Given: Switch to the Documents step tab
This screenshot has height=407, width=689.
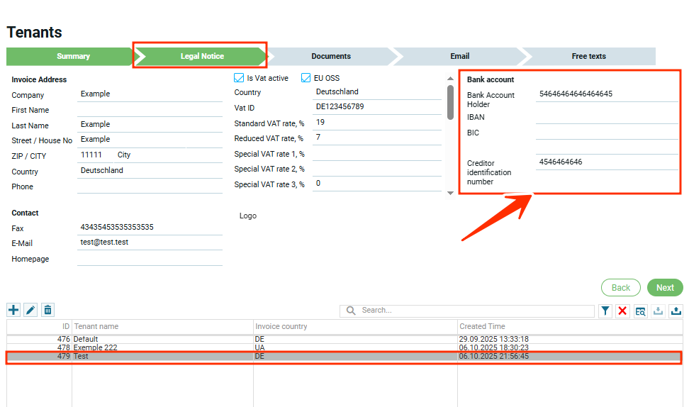Looking at the screenshot, I should (331, 56).
